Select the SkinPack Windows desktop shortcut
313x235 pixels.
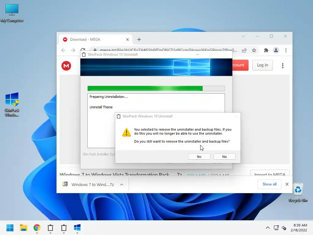pyautogui.click(x=12, y=104)
